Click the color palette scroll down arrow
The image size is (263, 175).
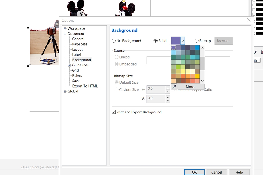coord(202,81)
